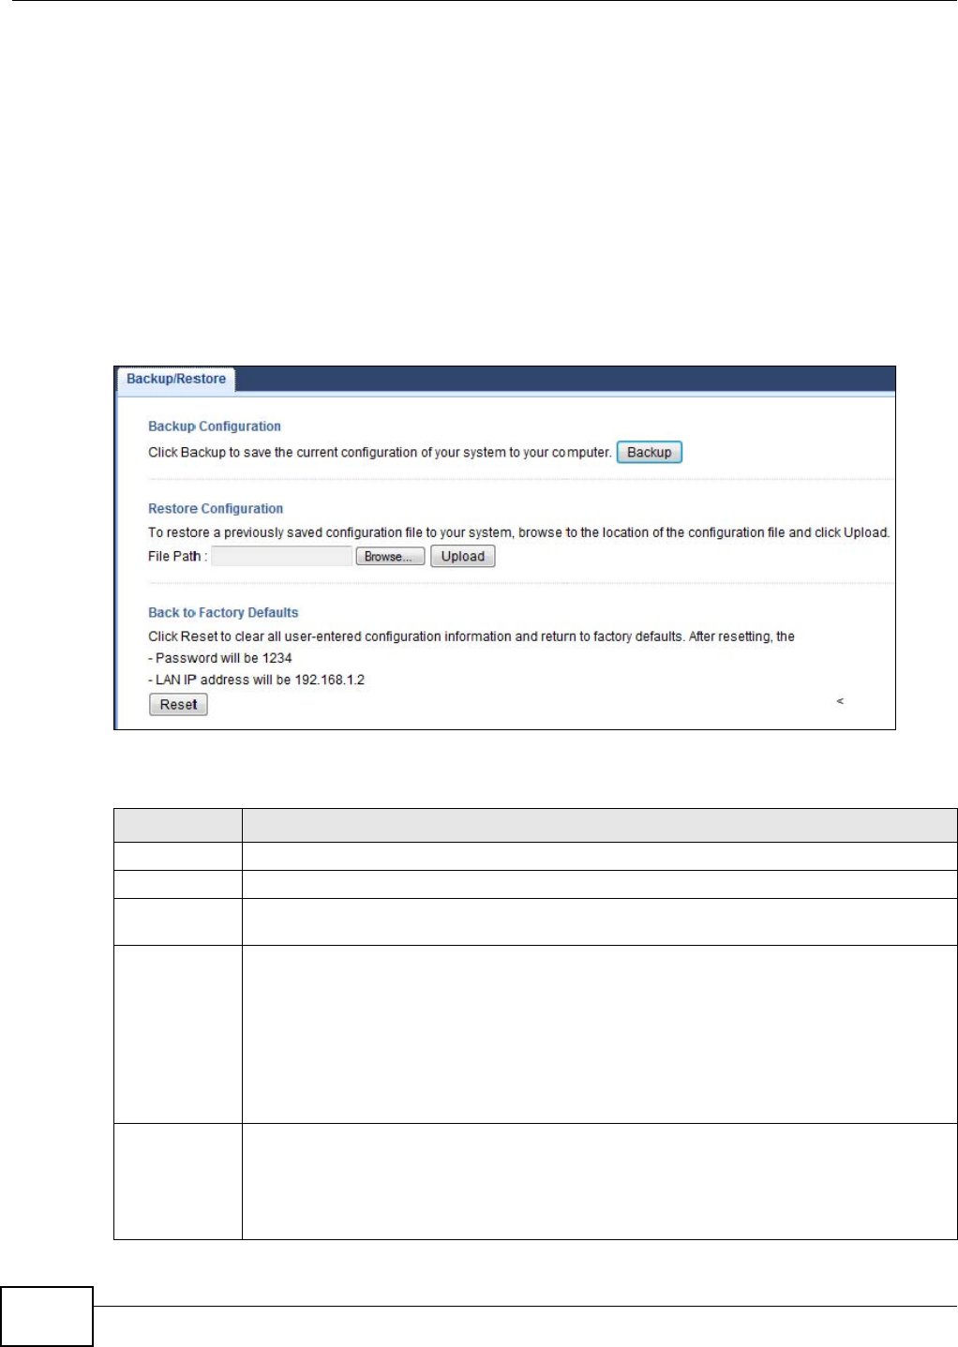This screenshot has width=958, height=1347.
Task: Click the 'File Path :' label
Action: pyautogui.click(x=178, y=556)
